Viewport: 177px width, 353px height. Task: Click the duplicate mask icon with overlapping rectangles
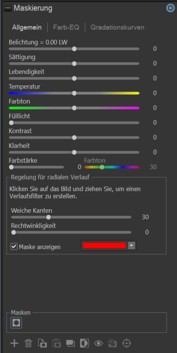pos(70,343)
